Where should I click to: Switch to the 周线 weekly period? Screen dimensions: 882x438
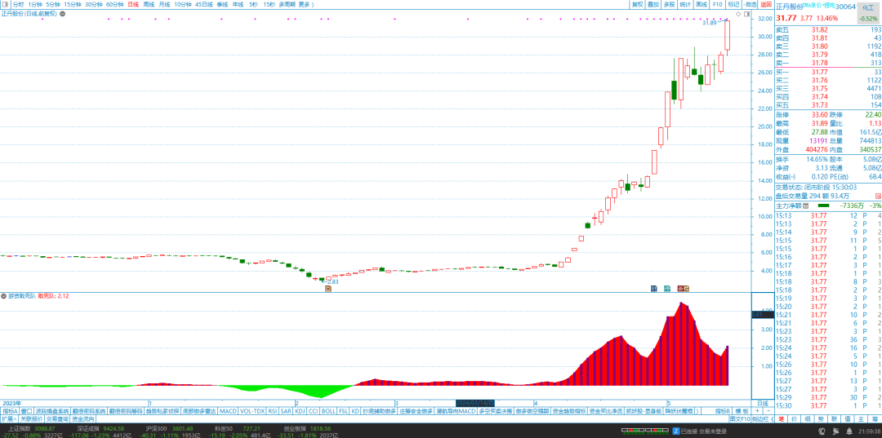pos(149,4)
